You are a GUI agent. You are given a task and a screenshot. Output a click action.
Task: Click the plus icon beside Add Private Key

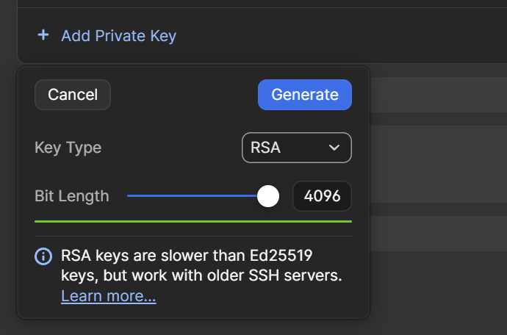(43, 35)
